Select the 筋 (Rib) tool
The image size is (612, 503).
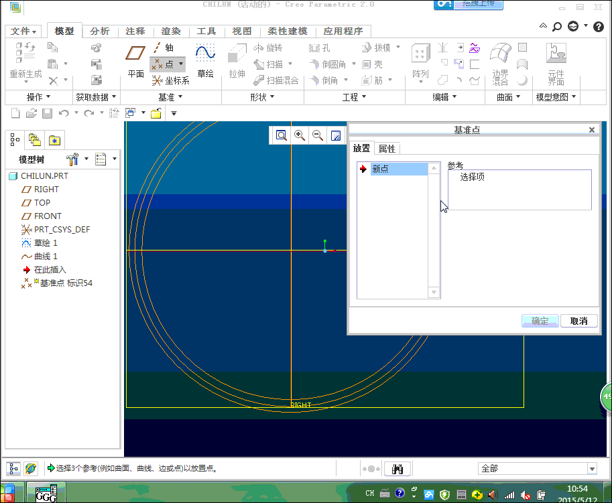point(372,80)
